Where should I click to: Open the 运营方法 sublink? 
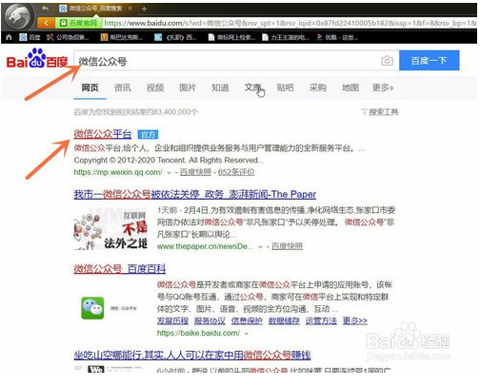[x=321, y=321]
